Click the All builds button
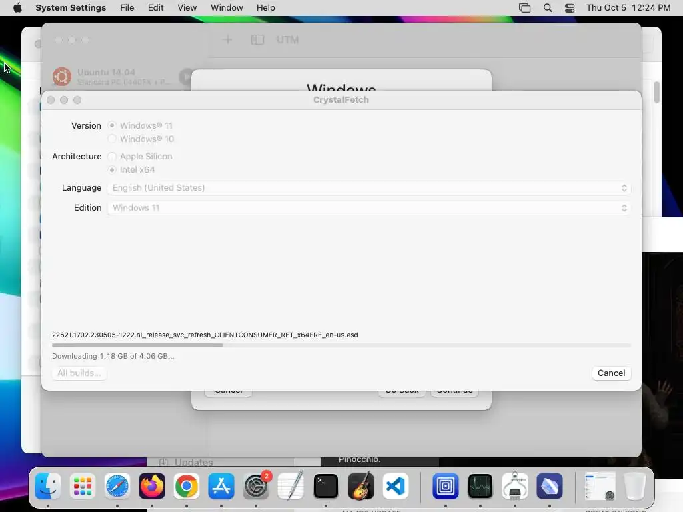 79,373
